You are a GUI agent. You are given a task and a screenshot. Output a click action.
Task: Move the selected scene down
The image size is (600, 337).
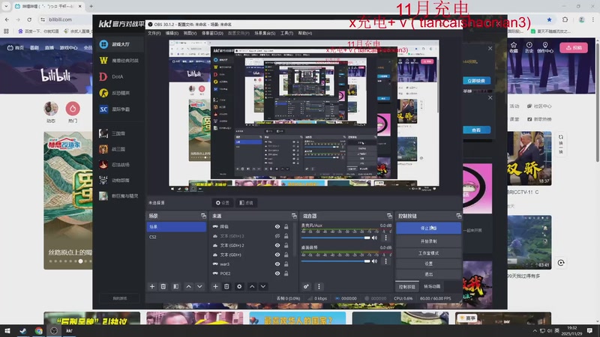point(199,287)
